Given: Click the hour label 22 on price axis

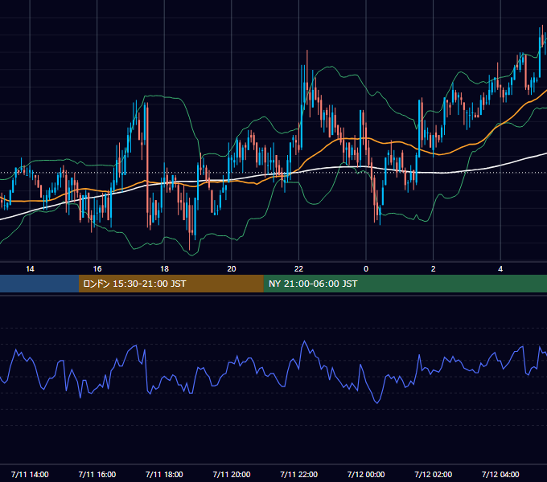Looking at the screenshot, I should point(298,269).
